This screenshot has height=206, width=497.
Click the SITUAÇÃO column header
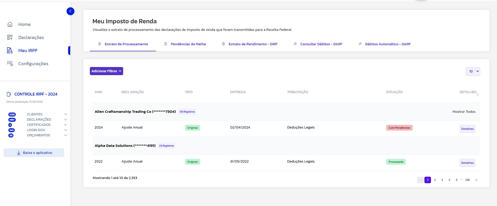394,92
